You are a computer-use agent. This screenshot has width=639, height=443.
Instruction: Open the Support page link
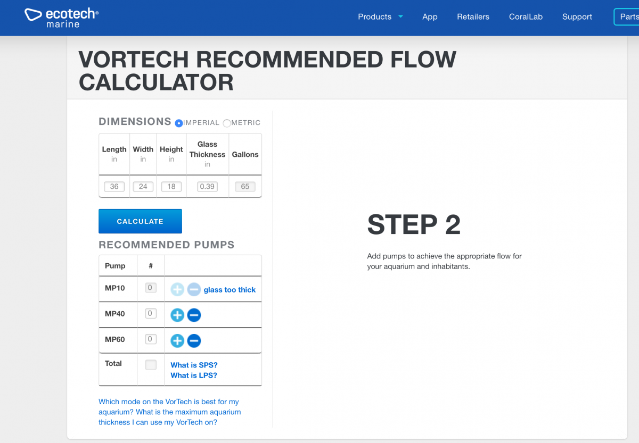click(x=577, y=16)
